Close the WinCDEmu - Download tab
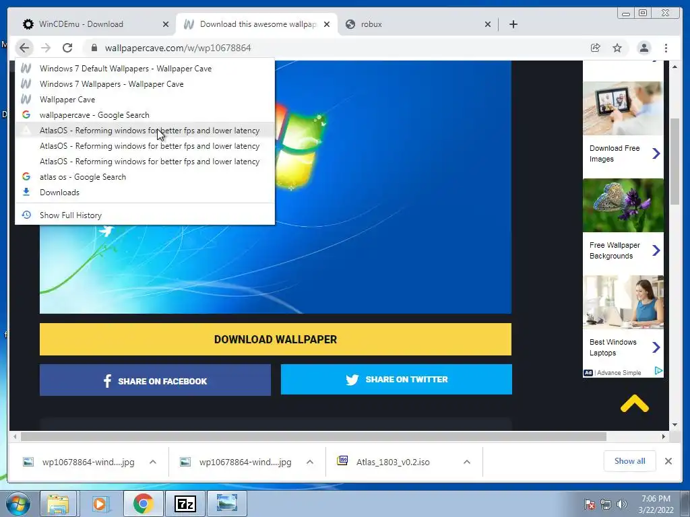The width and height of the screenshot is (690, 517). tap(166, 24)
